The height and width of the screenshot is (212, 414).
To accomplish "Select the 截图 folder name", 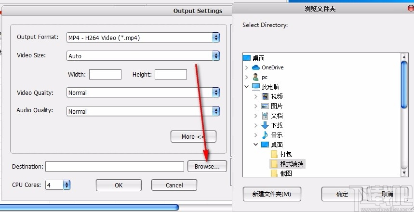I will click(286, 173).
